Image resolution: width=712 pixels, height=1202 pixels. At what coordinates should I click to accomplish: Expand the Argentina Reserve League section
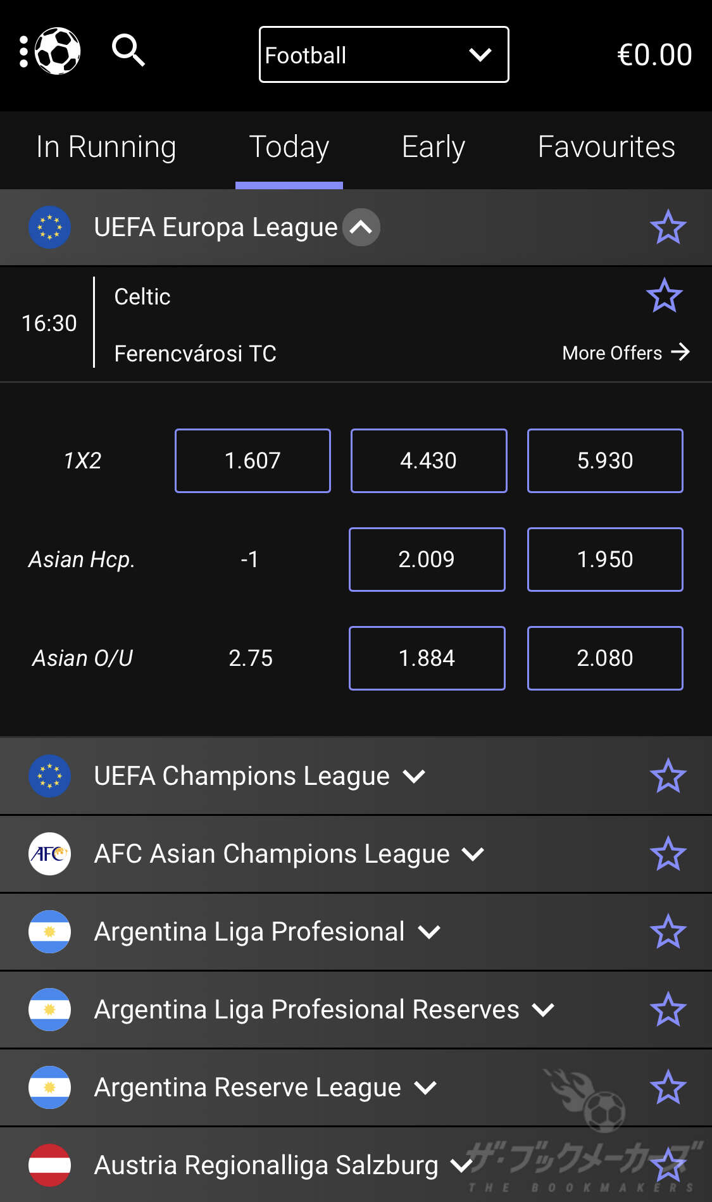click(x=425, y=1087)
